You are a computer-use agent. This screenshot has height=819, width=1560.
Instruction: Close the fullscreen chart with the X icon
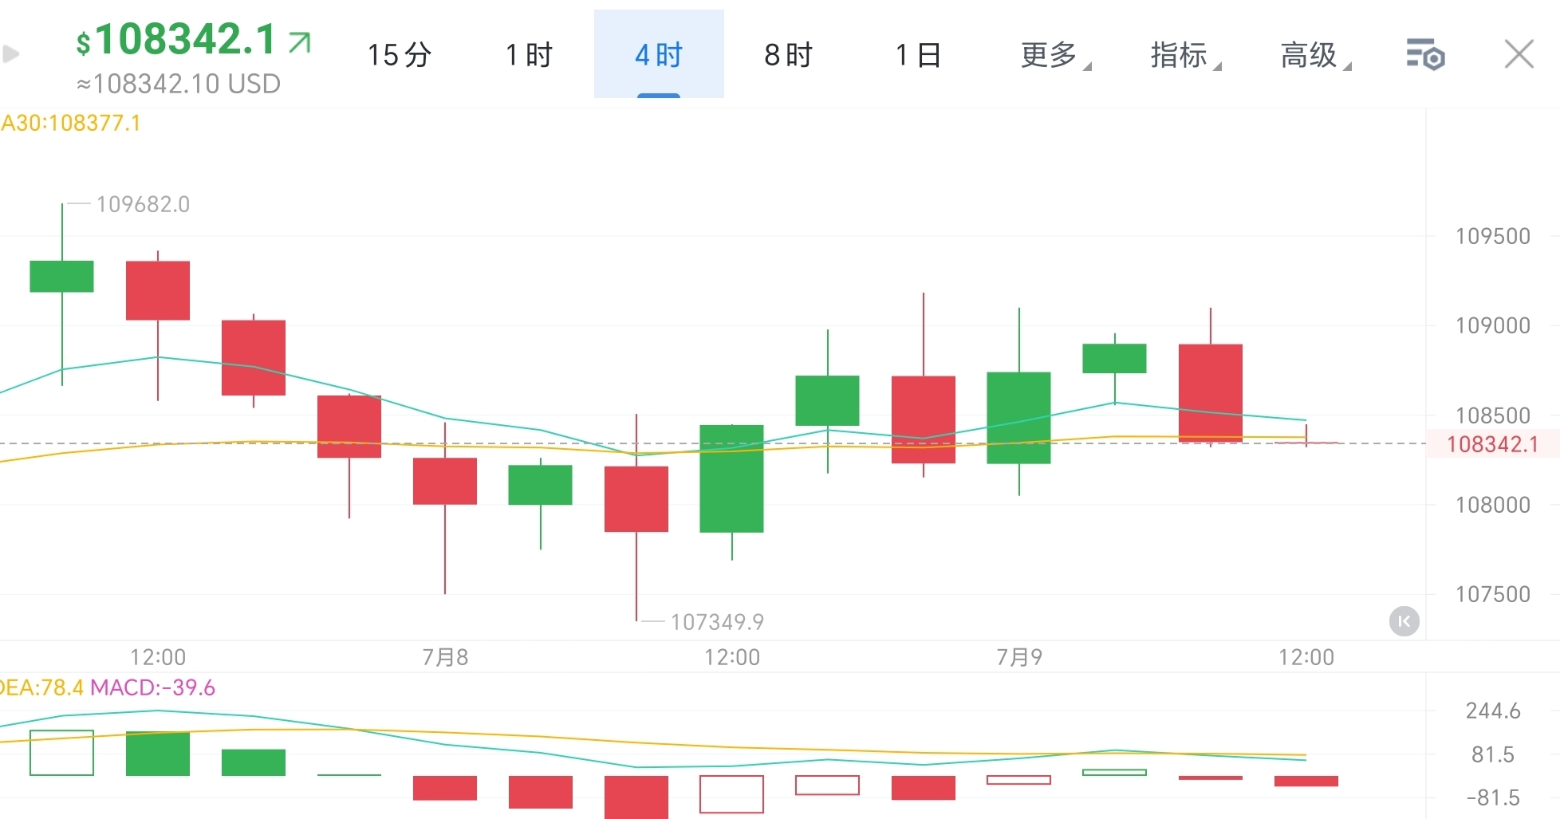tap(1519, 53)
